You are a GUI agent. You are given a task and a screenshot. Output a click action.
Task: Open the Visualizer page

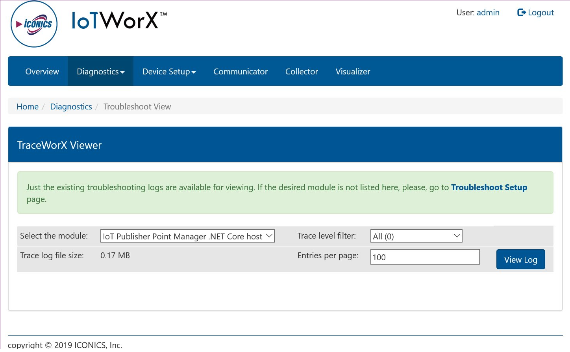[353, 72]
